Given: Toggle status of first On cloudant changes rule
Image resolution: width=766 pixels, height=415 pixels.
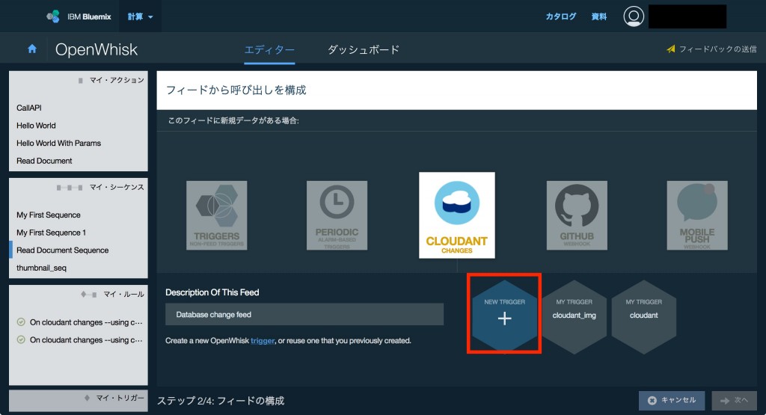Looking at the screenshot, I should pyautogui.click(x=21, y=322).
